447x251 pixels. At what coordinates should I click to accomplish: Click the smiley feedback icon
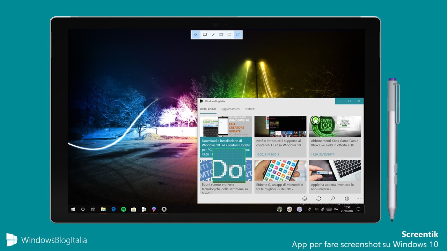[305, 199]
